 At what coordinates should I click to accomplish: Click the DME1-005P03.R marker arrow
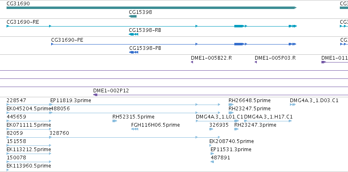click(x=256, y=62)
